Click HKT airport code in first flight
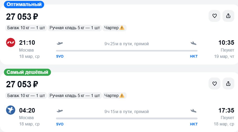 [194, 56]
